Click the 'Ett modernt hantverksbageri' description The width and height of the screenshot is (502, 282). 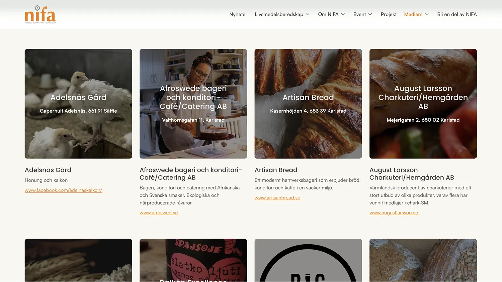308,184
